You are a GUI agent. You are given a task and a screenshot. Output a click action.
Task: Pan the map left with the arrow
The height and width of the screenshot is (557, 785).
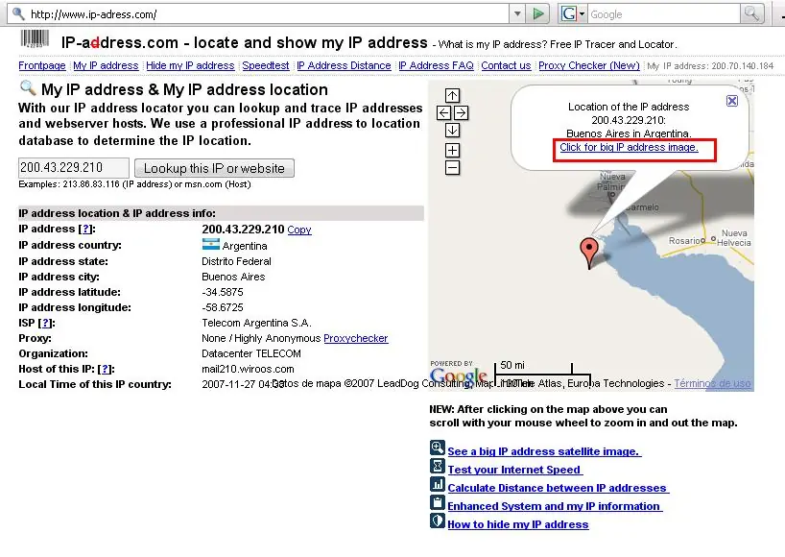pos(443,112)
